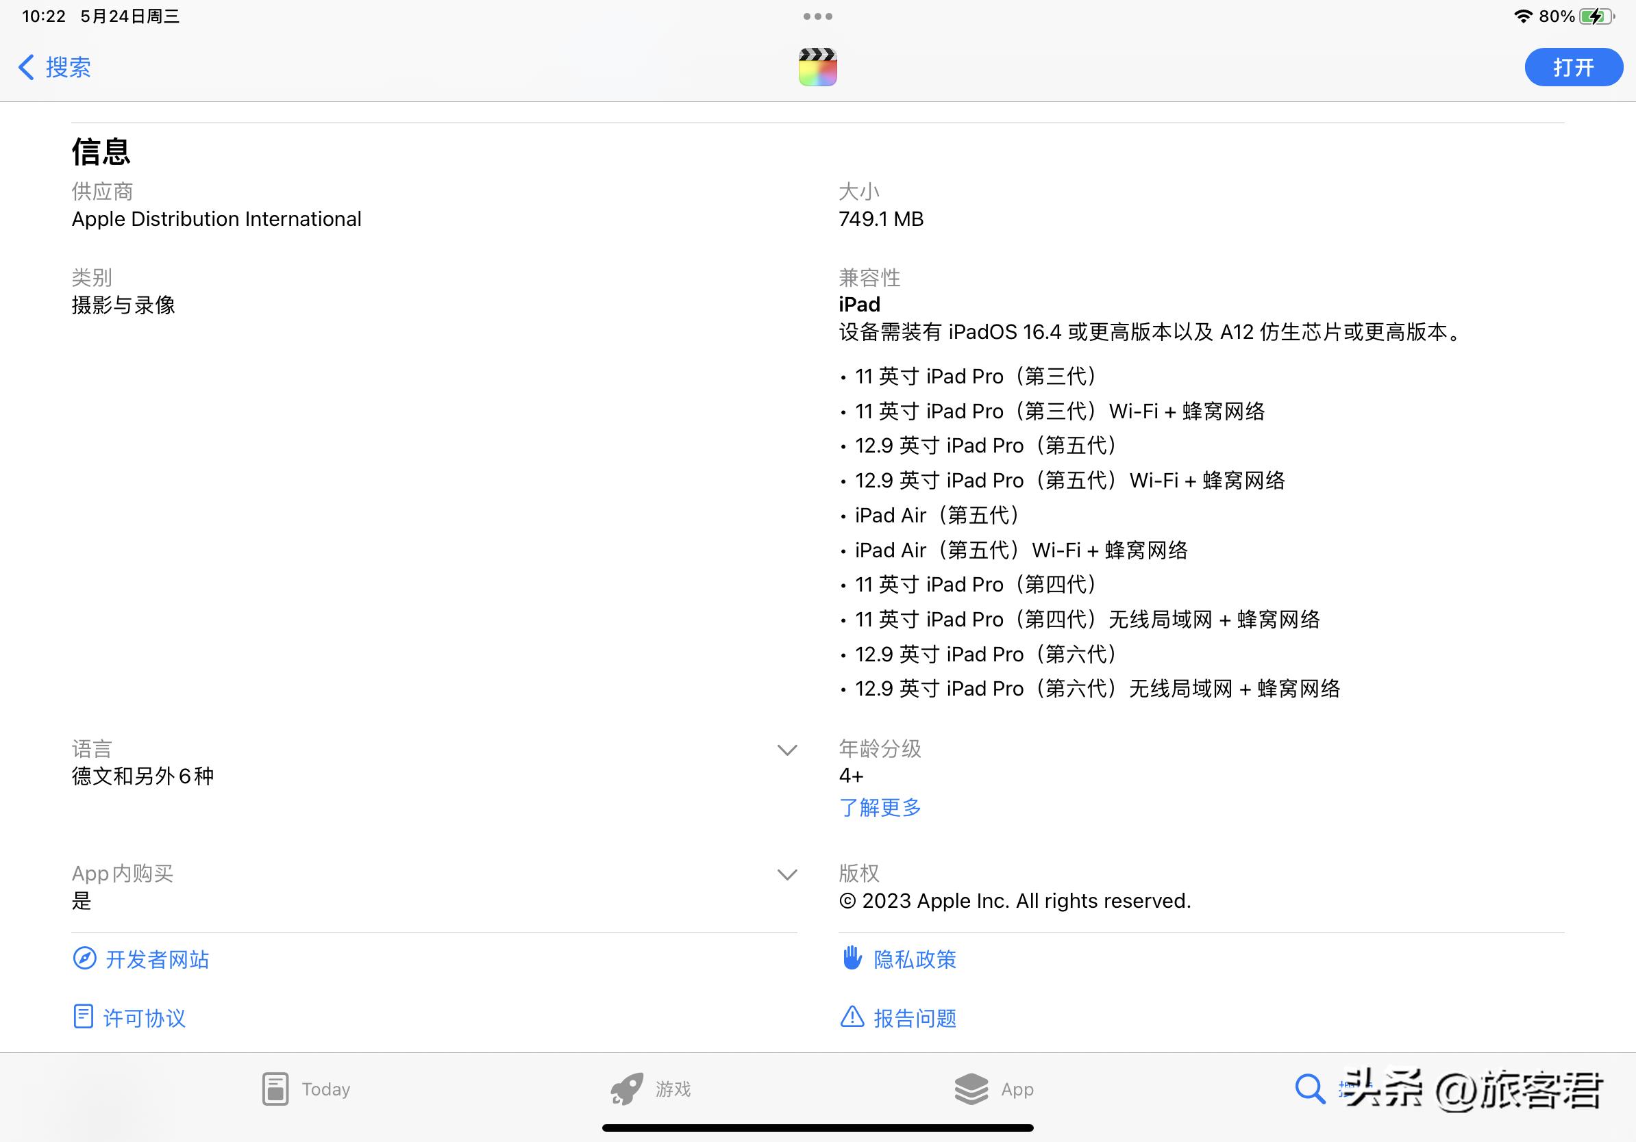Click the Final Cut Pro app icon
The image size is (1636, 1142).
pyautogui.click(x=817, y=67)
